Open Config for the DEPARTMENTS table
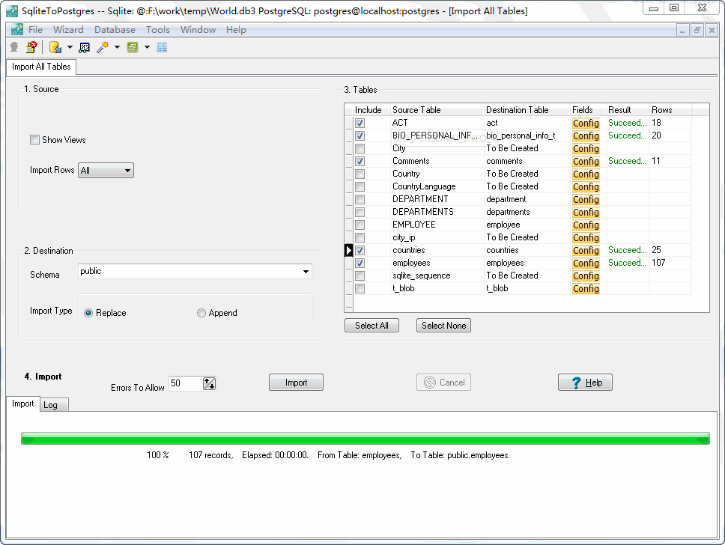Screen dimensions: 725x545 click(586, 212)
